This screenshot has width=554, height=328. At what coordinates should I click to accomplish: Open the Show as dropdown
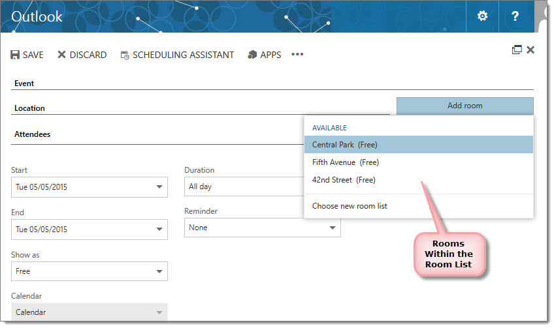pos(90,271)
